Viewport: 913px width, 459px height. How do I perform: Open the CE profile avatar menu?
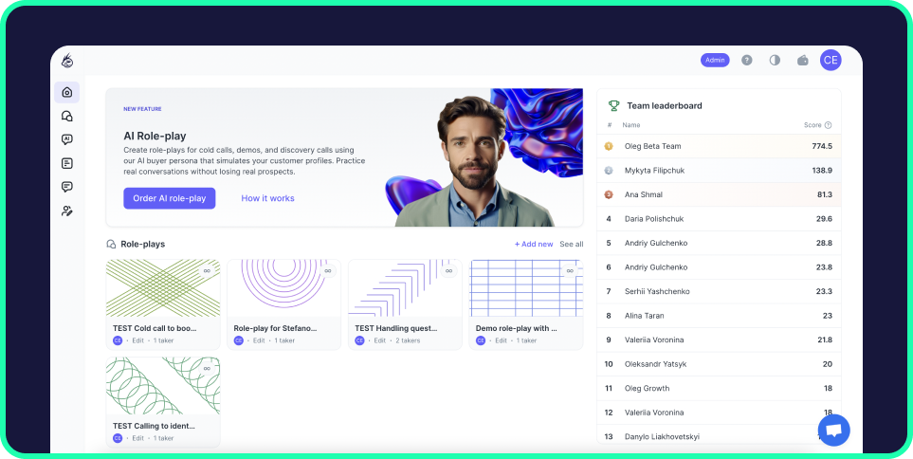point(831,60)
